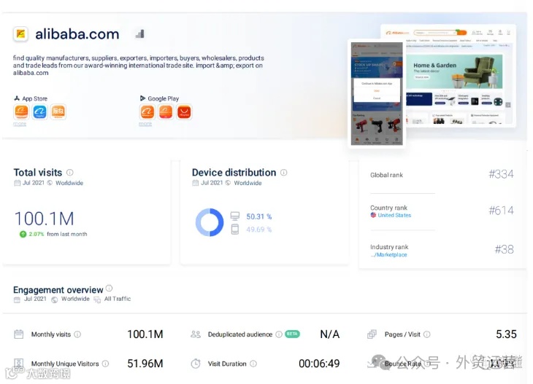
Task: Click the 5.35 pages per visit value
Action: [x=506, y=334]
